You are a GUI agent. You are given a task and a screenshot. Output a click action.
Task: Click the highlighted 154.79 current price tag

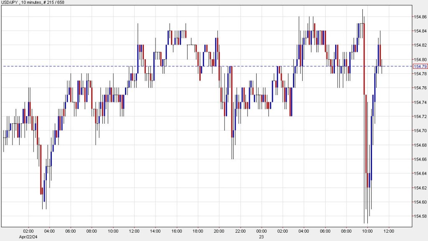[420, 66]
